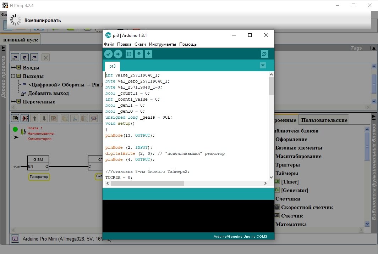Select the [Generator] block in library
This screenshot has width=378, height=254.
point(295,190)
